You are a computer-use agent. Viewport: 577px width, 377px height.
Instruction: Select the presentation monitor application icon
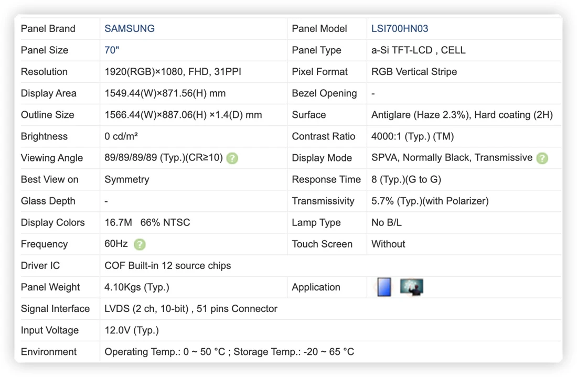[411, 287]
